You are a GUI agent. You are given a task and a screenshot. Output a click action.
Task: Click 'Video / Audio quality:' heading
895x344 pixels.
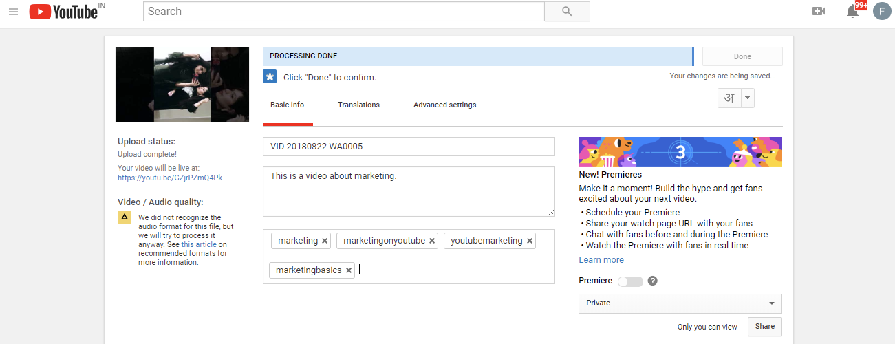pyautogui.click(x=160, y=202)
